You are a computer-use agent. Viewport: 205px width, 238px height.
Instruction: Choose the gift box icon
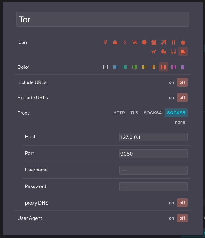tap(154, 42)
